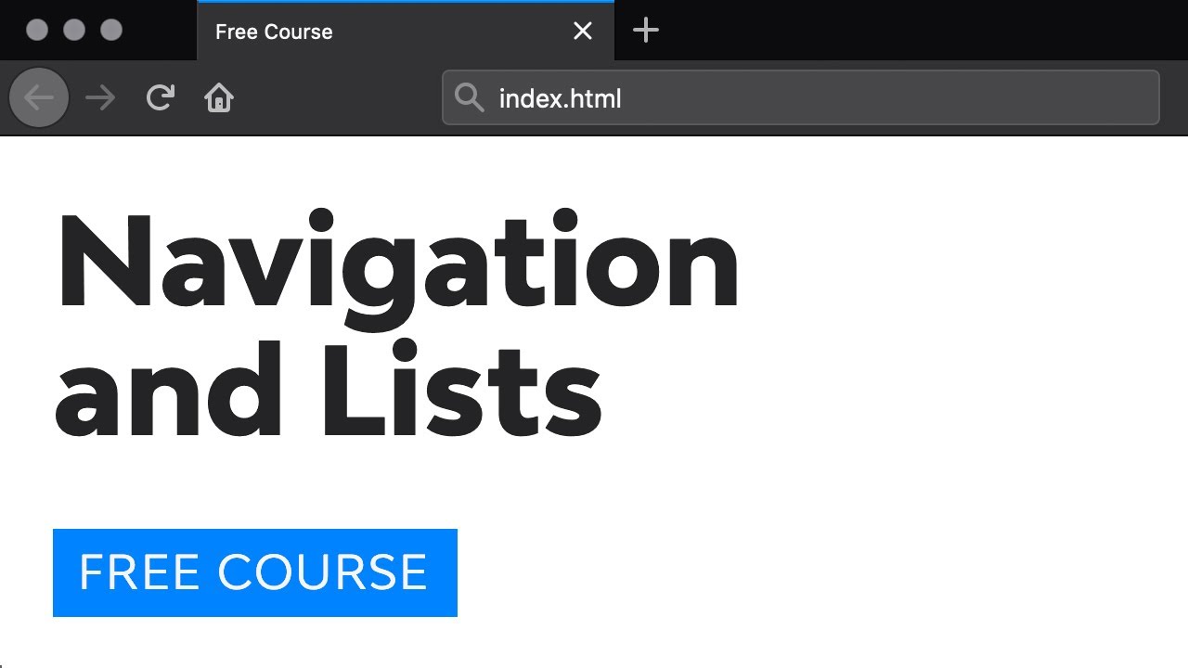Click the forward arrow navigation button

click(100, 97)
